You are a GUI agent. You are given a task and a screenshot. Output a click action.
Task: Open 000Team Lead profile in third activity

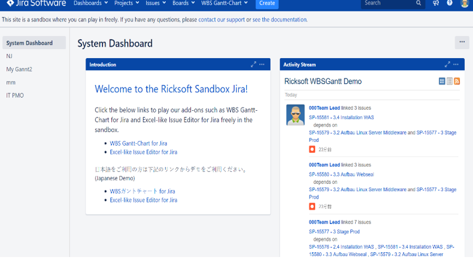(325, 222)
